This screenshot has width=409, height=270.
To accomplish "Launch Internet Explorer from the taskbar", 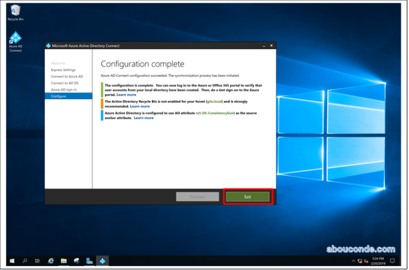I will coord(51,261).
